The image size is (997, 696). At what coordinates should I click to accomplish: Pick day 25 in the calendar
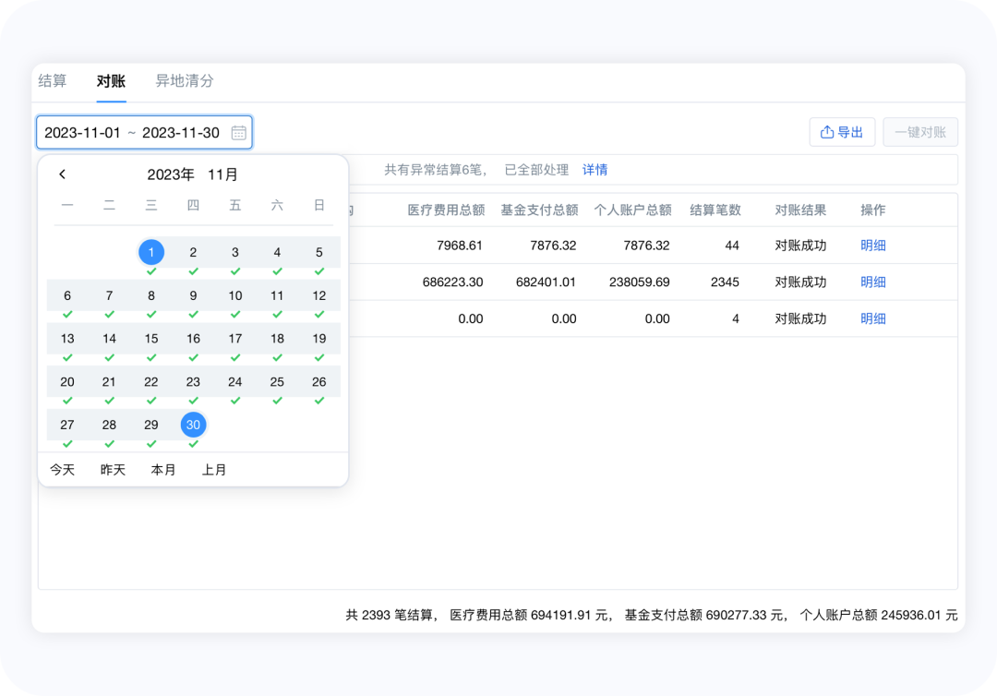[277, 382]
